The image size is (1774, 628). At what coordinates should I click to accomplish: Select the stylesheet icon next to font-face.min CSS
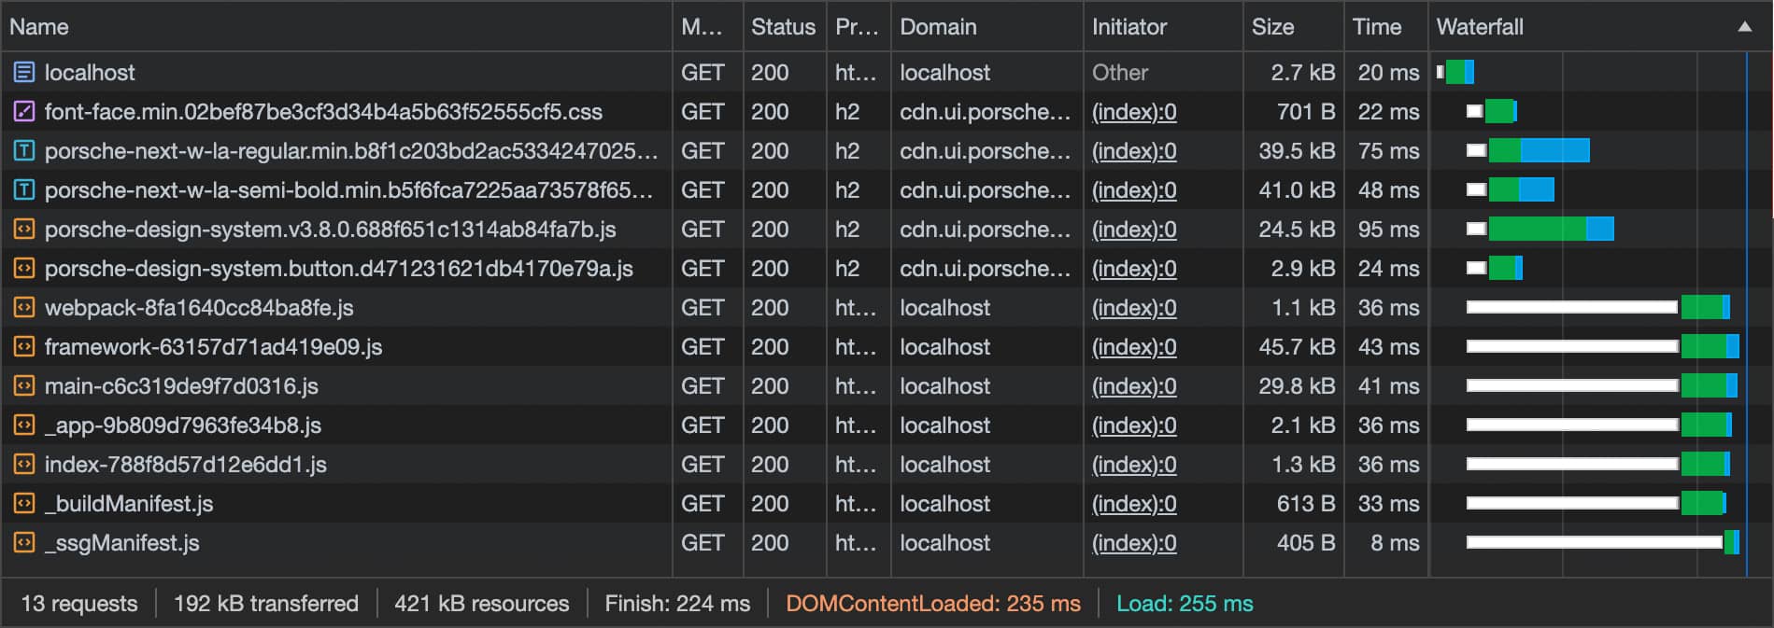click(22, 111)
